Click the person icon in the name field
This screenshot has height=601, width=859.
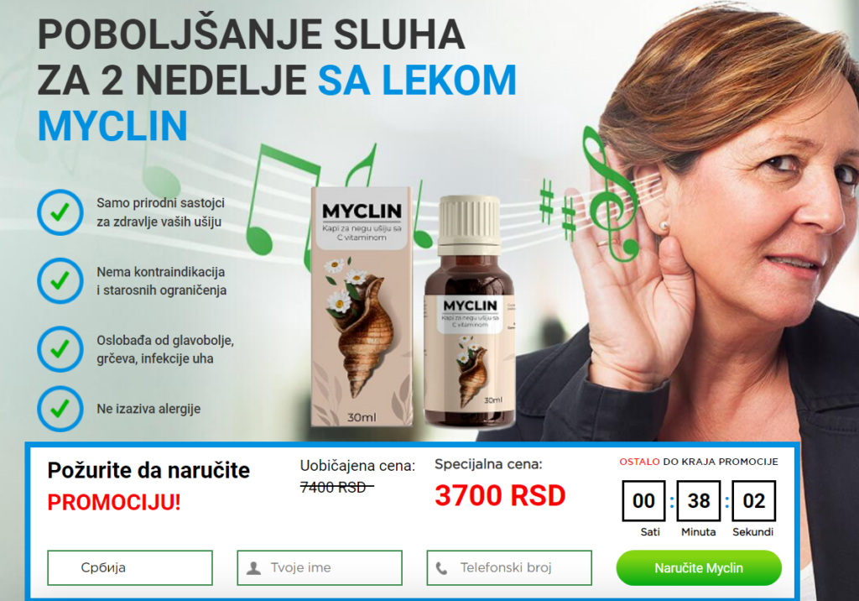253,568
